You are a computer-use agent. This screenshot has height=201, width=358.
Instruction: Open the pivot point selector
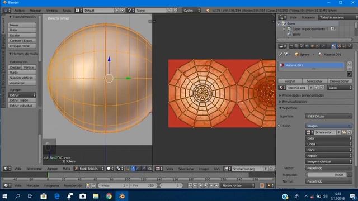point(120,169)
